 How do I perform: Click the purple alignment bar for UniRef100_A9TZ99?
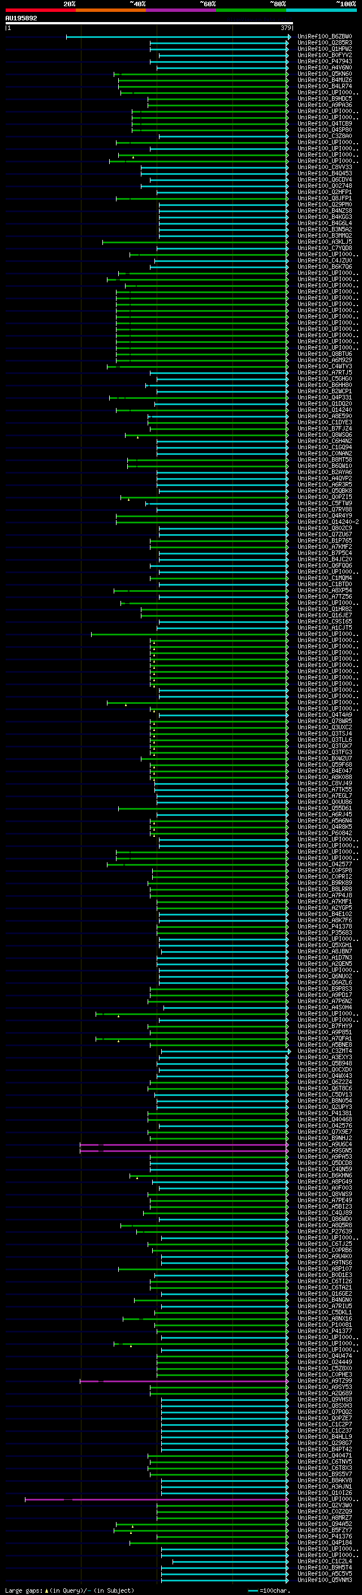tap(184, 1381)
